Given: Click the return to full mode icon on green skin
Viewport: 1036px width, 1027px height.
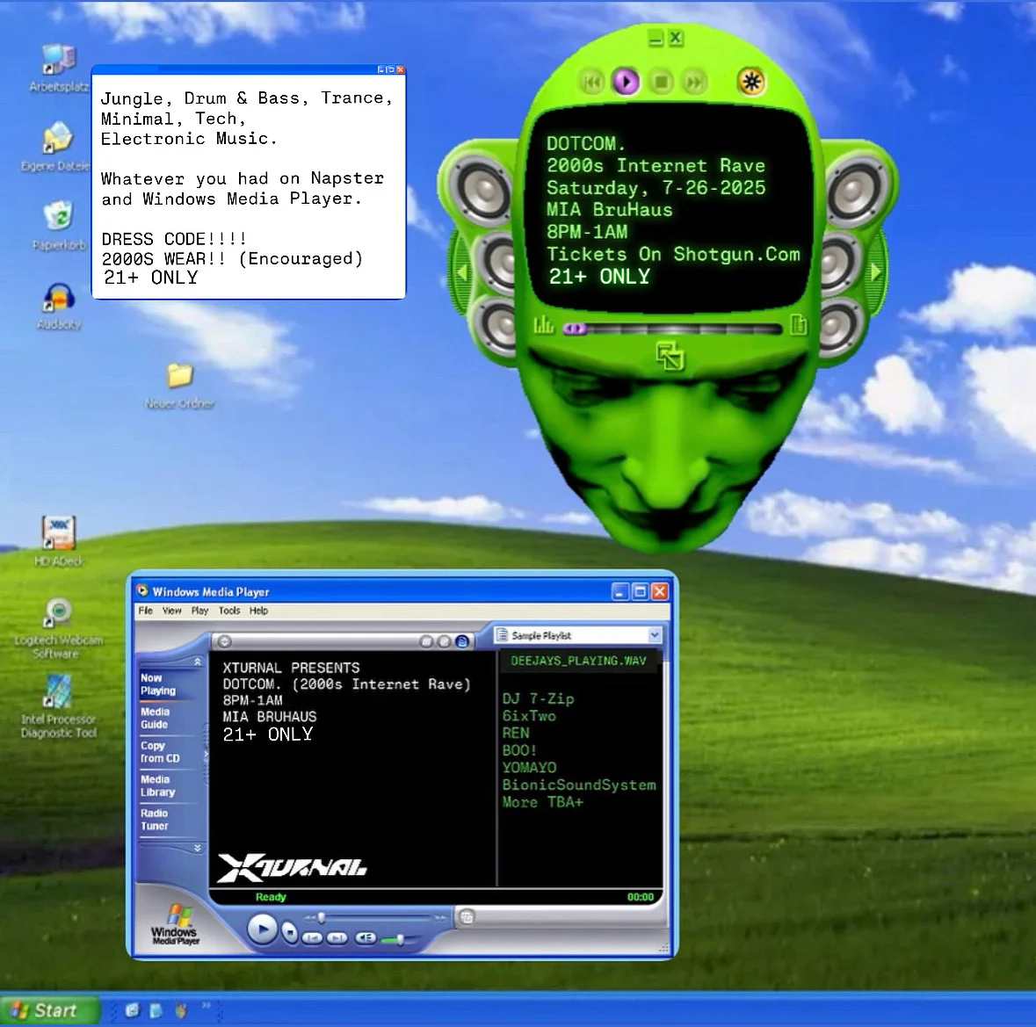Looking at the screenshot, I should [x=670, y=357].
